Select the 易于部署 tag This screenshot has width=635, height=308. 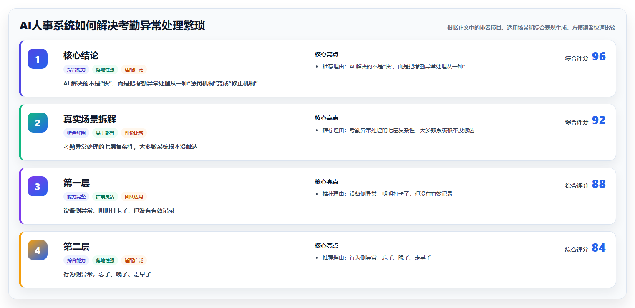point(105,133)
